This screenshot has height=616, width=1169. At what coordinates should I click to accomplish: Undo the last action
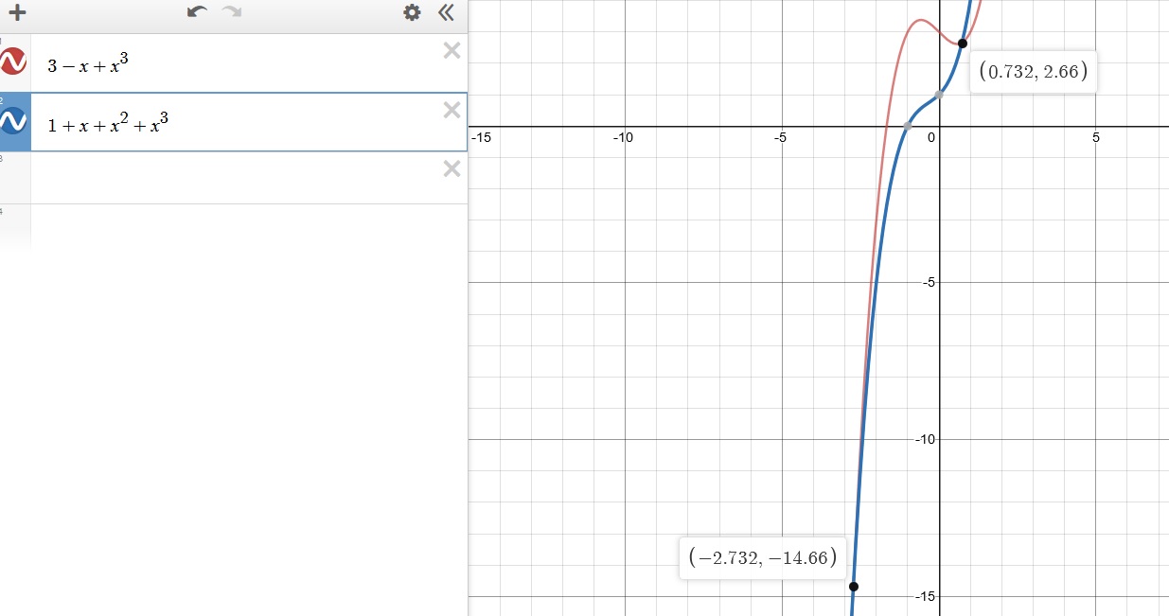[x=197, y=12]
